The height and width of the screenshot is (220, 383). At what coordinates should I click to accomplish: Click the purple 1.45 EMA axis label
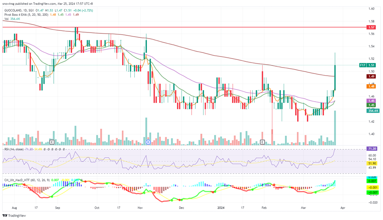click(371, 101)
